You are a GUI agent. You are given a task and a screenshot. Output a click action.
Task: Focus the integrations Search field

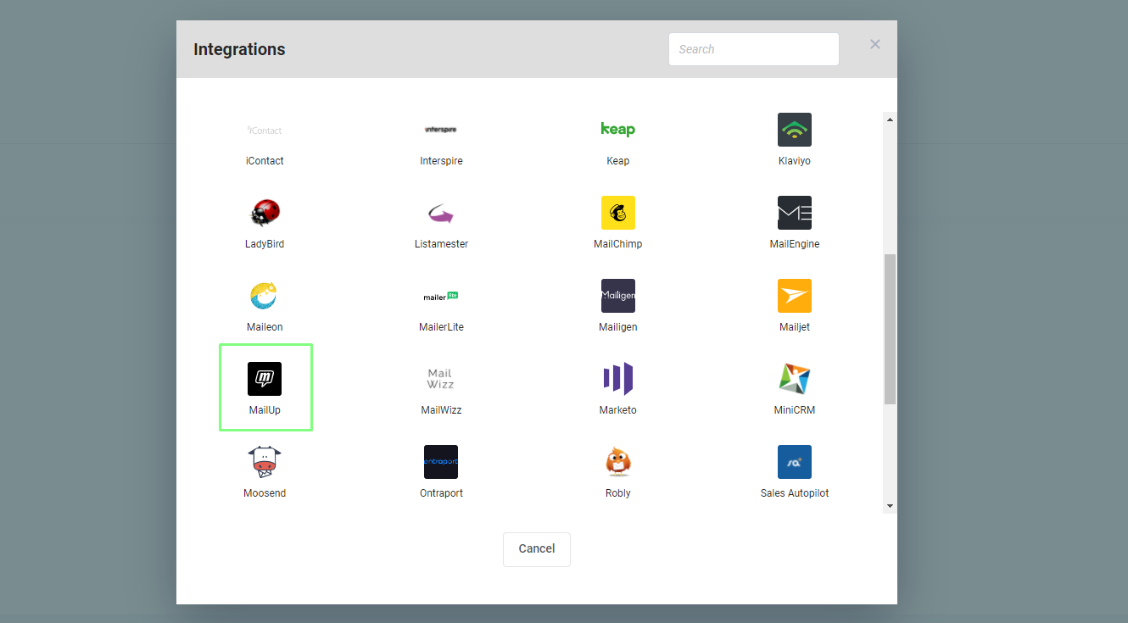(x=754, y=49)
